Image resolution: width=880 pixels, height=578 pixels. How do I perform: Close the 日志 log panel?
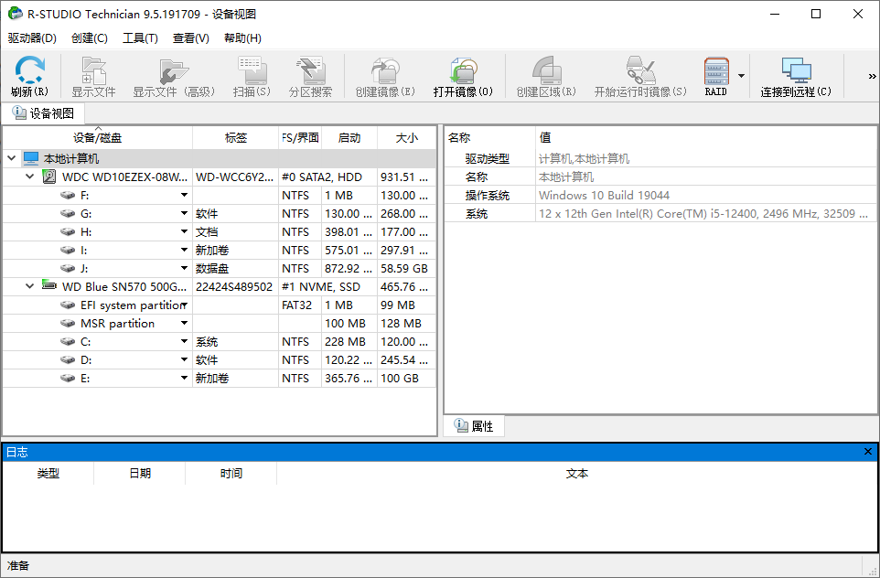click(868, 452)
